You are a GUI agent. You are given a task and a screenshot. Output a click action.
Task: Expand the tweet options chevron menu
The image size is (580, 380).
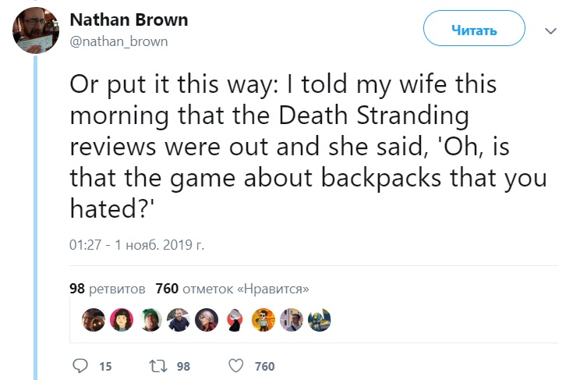551,31
